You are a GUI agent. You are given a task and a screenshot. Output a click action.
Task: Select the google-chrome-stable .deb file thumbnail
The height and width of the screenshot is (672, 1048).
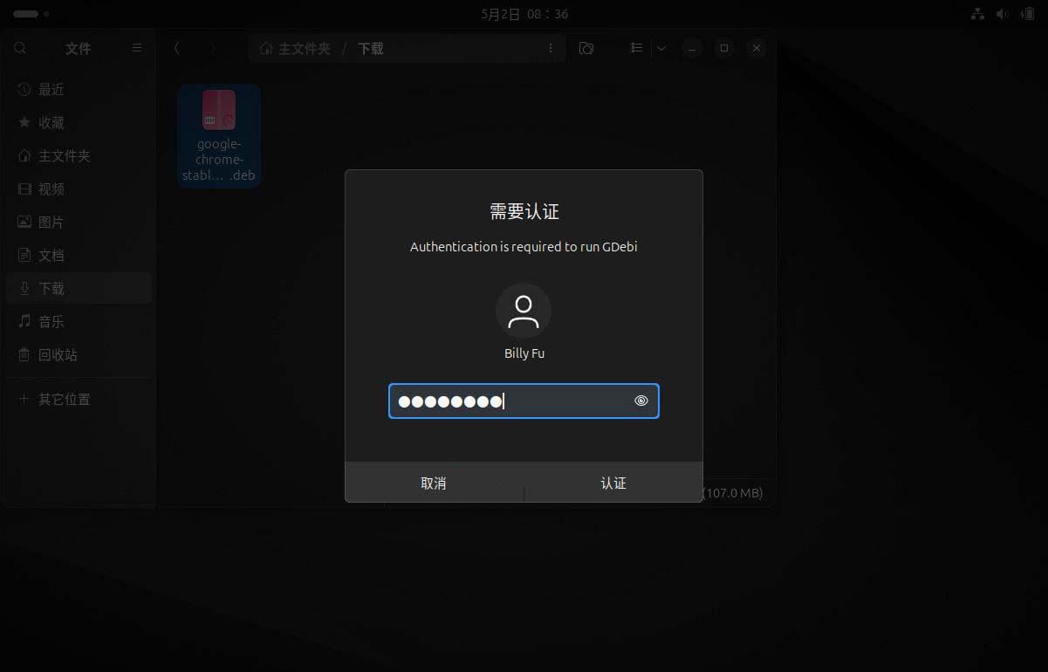coord(218,135)
